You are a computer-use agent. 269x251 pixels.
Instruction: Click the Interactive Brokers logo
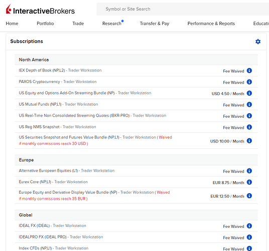tap(40, 9)
